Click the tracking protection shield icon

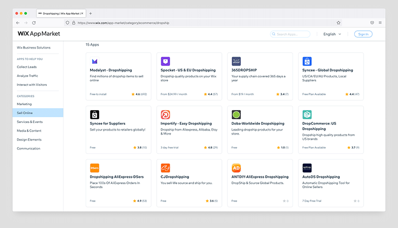pyautogui.click(x=67, y=23)
